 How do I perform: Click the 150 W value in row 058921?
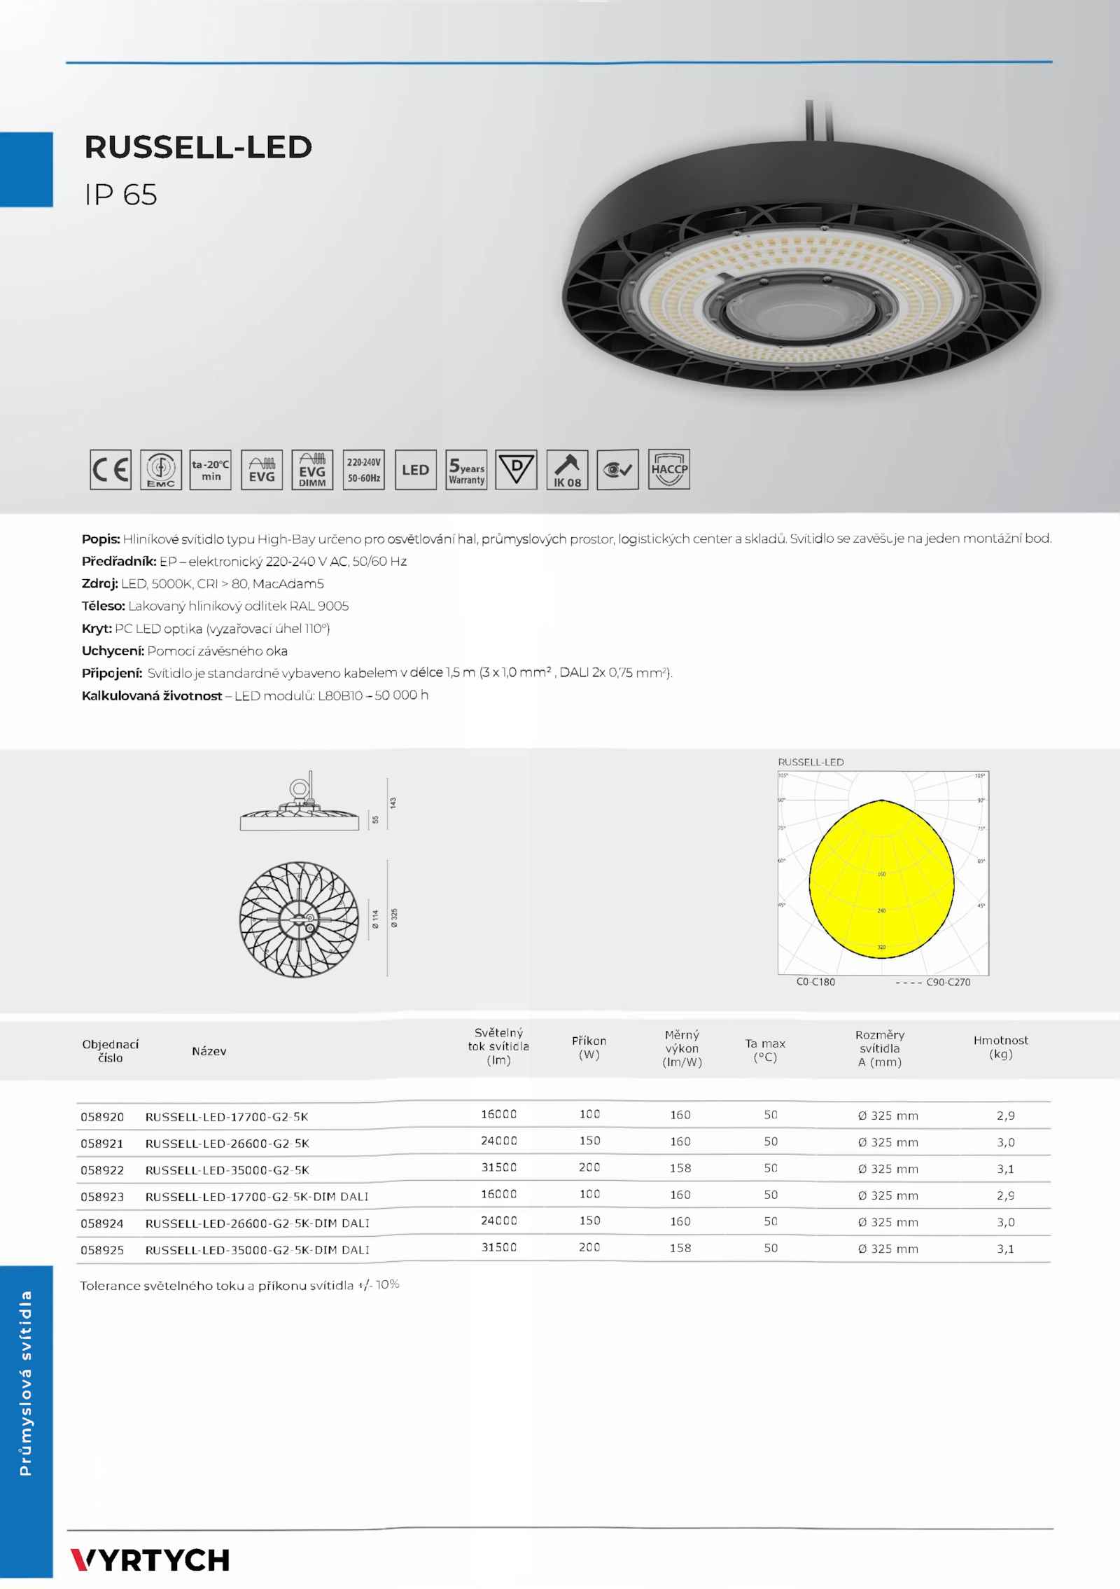(x=589, y=1141)
